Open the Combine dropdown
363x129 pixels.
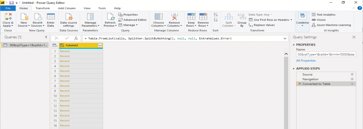coord(302,20)
